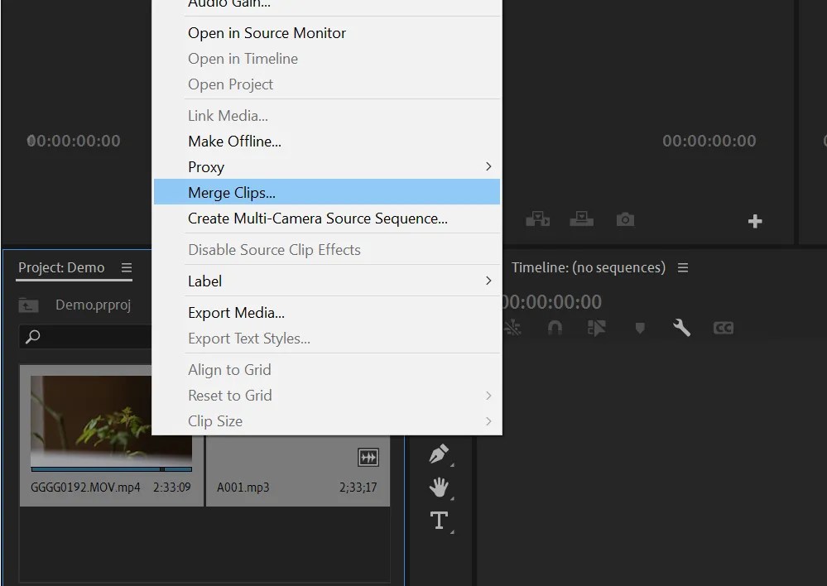Viewport: 827px width, 586px height.
Task: Open the Button Editor plus icon
Action: point(754,220)
